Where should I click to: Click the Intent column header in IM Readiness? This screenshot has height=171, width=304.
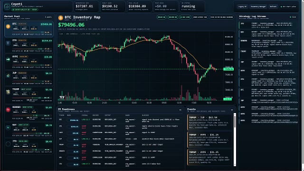click(x=108, y=115)
